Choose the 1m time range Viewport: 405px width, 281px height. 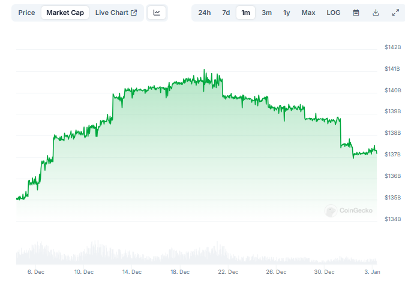coord(245,13)
